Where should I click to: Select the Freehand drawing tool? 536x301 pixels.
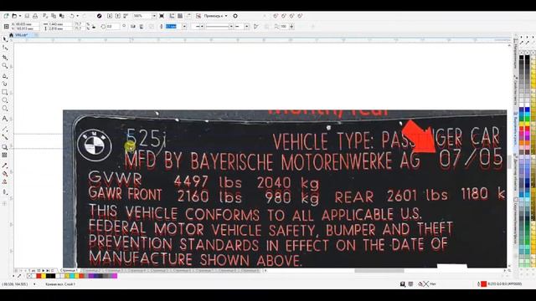tap(5, 75)
